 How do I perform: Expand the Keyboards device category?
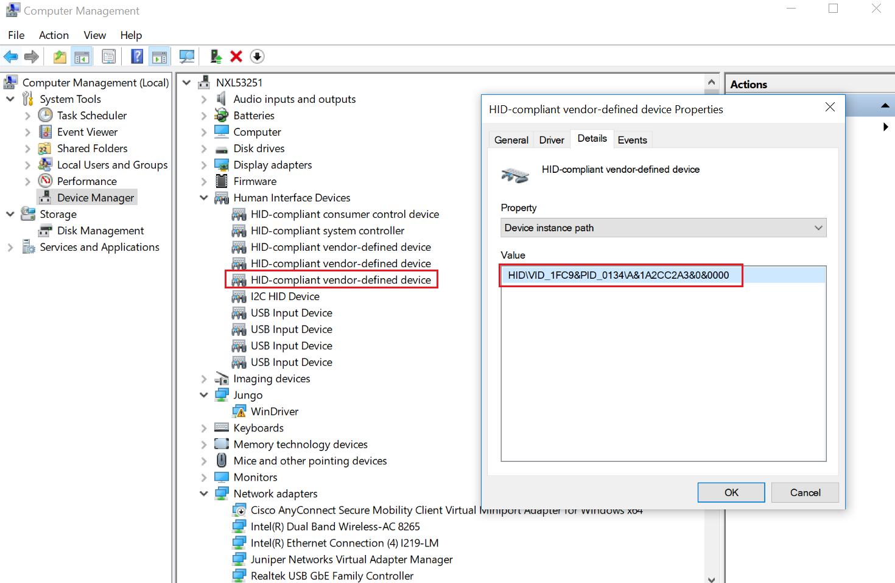(x=204, y=428)
